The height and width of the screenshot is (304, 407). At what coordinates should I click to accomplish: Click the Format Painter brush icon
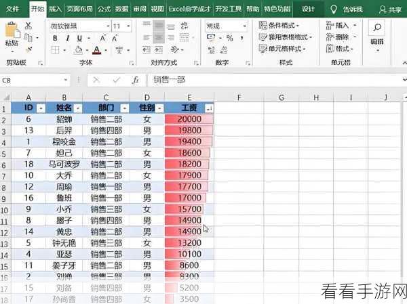point(28,49)
